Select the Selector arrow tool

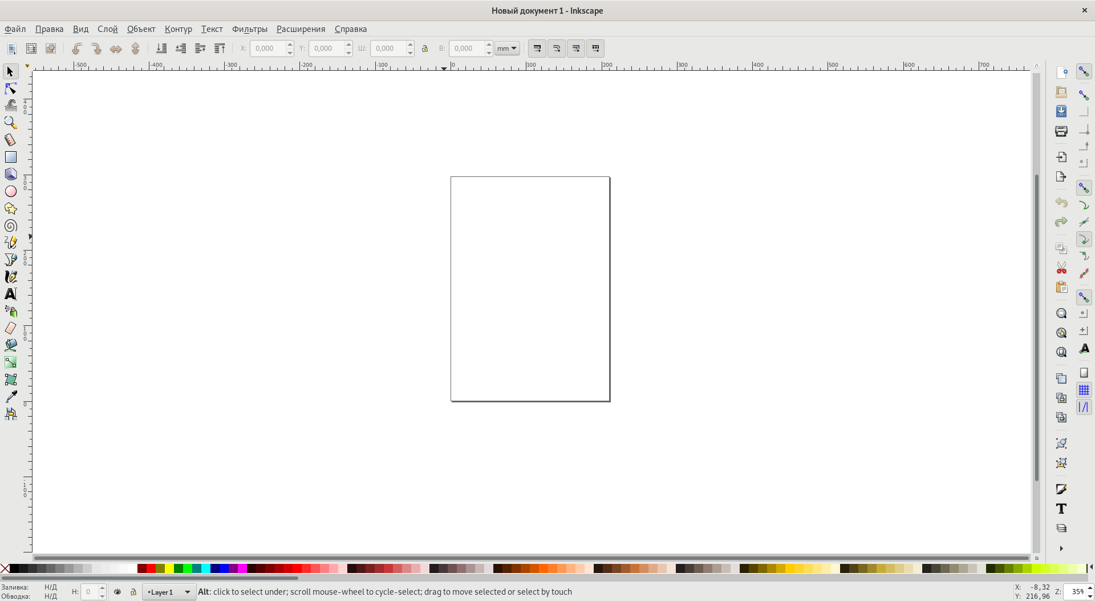click(x=10, y=71)
